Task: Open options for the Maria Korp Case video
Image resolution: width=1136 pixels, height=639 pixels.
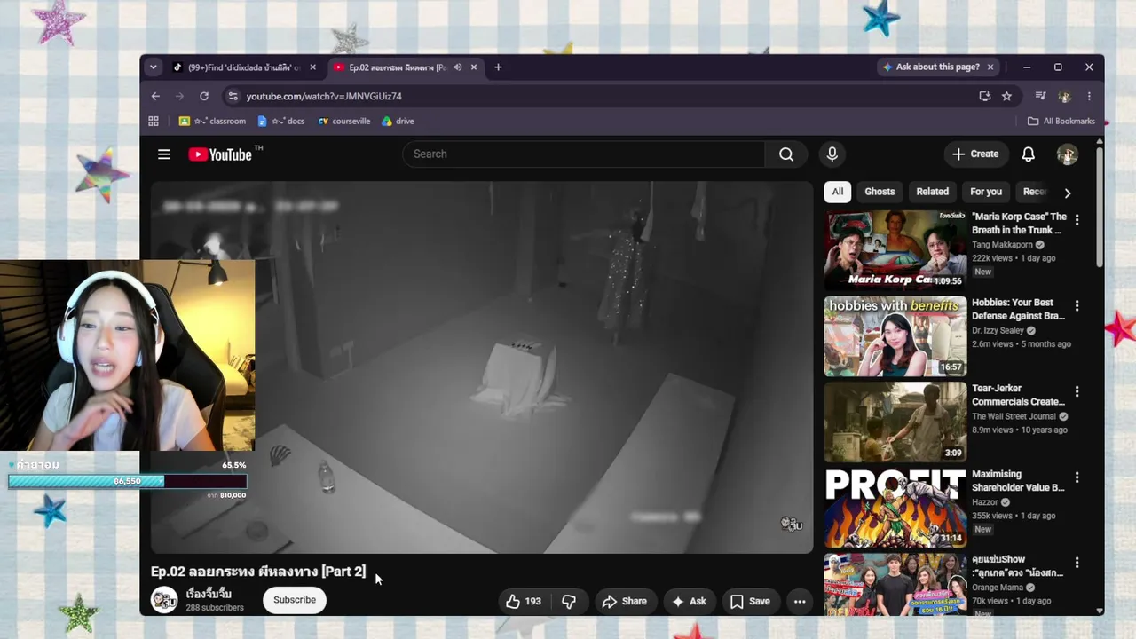Action: 1077,219
